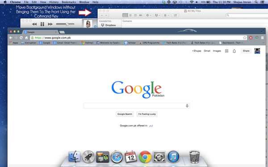
Task: Click the Finder share button
Action: (175, 15)
